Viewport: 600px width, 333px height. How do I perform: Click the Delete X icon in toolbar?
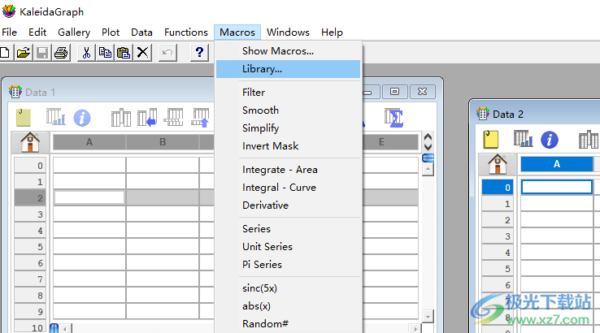142,53
